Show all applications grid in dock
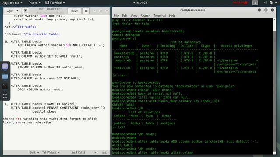This screenshot has width=280, height=157. pyautogui.click(x=5, y=96)
